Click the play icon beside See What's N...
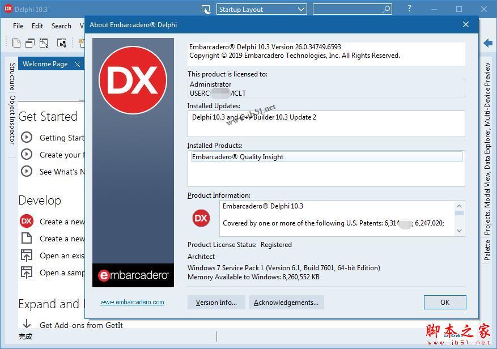Screen dimensions: 497x349 [27, 171]
